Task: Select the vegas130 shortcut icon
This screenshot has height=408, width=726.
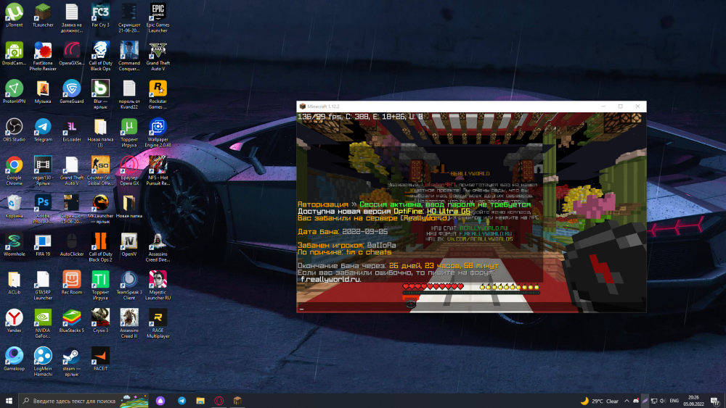Action: [x=43, y=171]
